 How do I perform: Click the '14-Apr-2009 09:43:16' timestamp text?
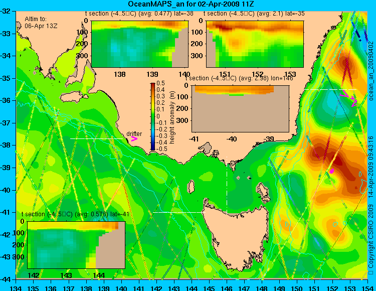pos(370,167)
